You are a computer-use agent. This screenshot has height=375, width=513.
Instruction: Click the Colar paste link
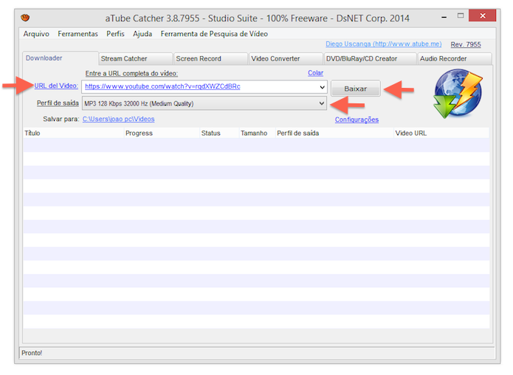[315, 73]
